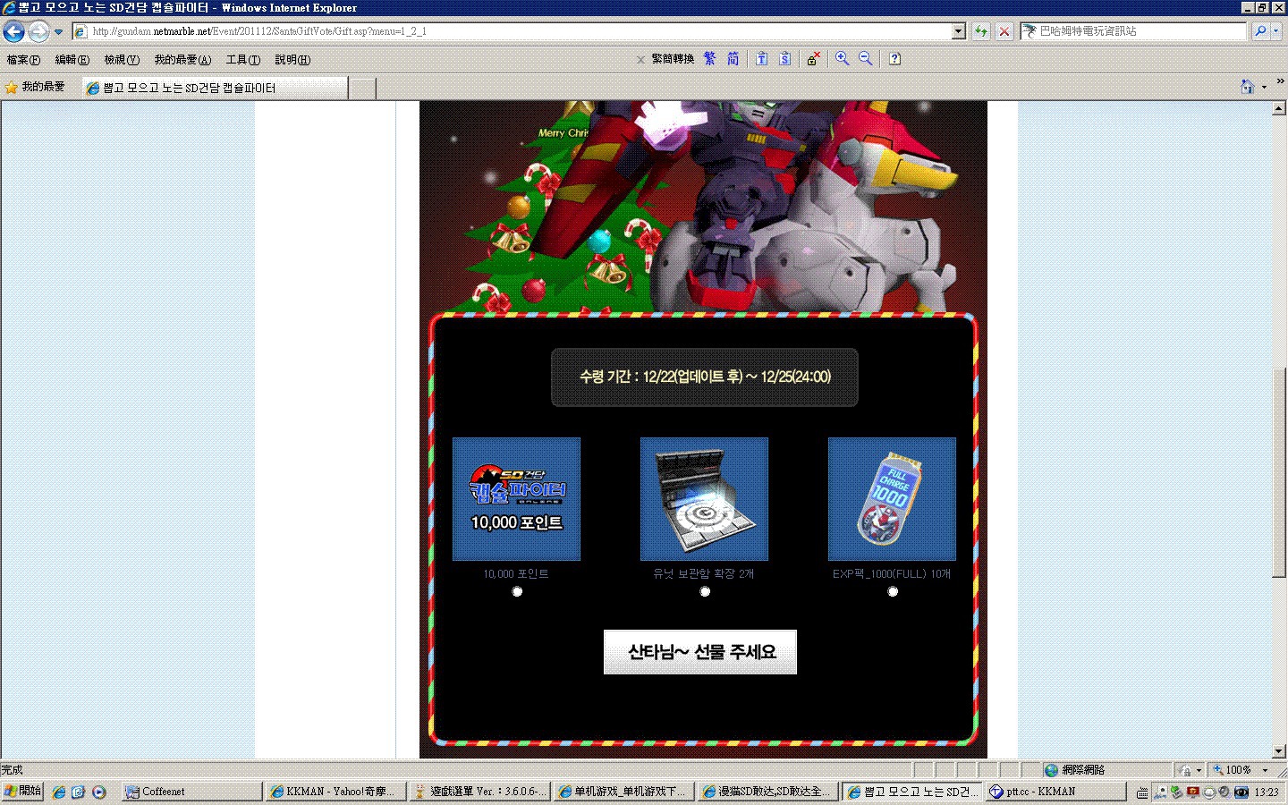
Task: Stop loading with the red X icon
Action: 1004,31
